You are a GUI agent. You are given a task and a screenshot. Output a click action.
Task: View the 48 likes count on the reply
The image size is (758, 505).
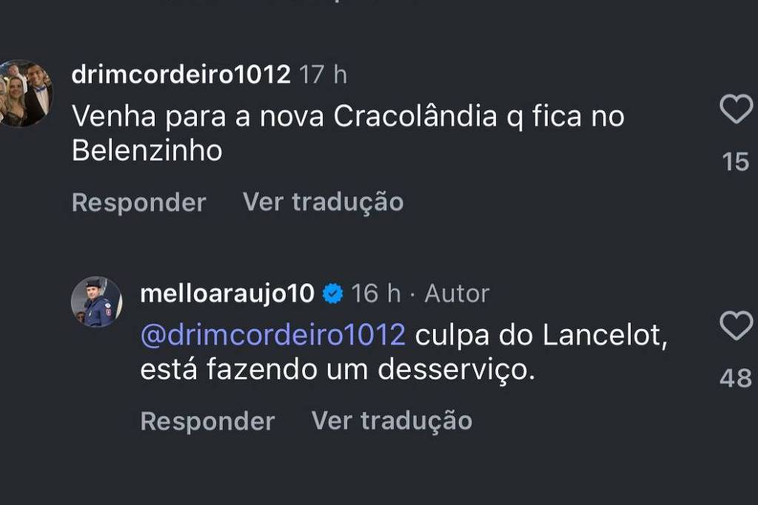735,379
